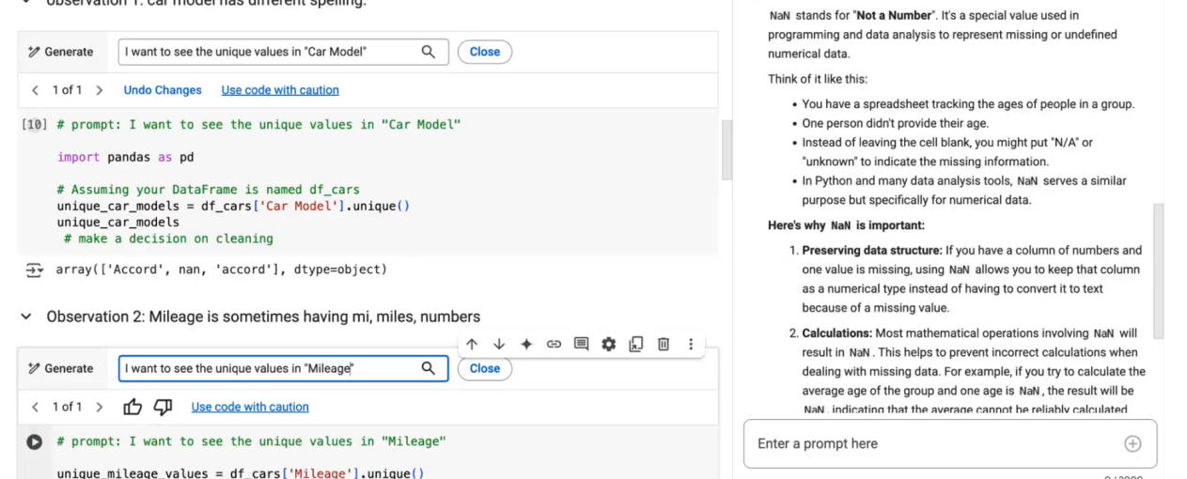
Task: Open cell settings gear icon
Action: pyautogui.click(x=608, y=345)
